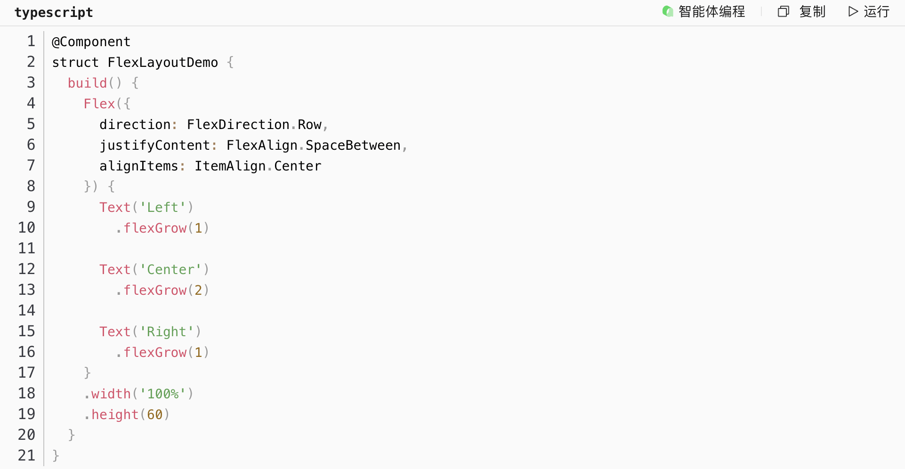Click the '100%' width value
Viewport: 905px width, 469px height.
162,394
